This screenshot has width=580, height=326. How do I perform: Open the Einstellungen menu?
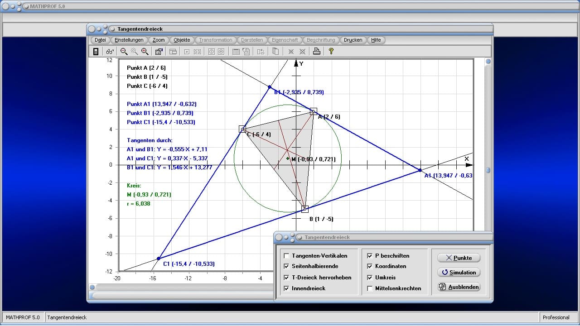point(129,40)
